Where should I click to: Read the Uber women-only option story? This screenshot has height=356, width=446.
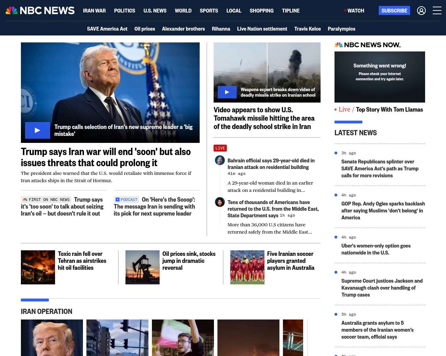point(376,249)
